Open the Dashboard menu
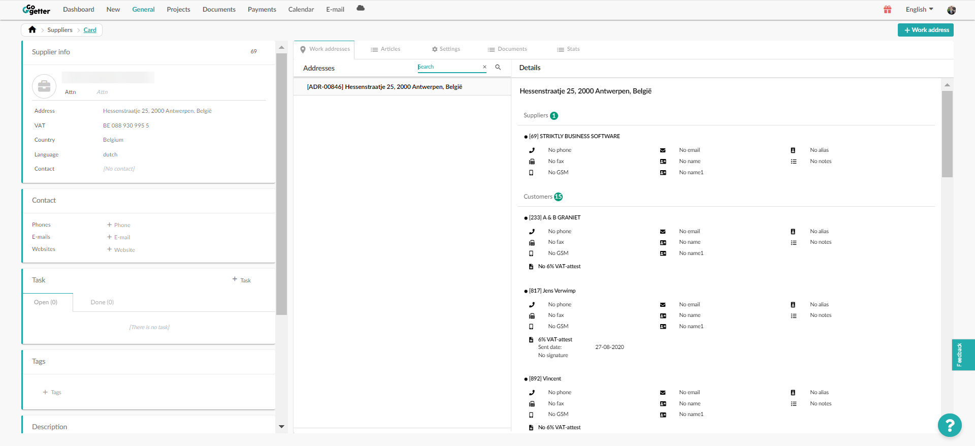This screenshot has height=446, width=975. pos(79,9)
